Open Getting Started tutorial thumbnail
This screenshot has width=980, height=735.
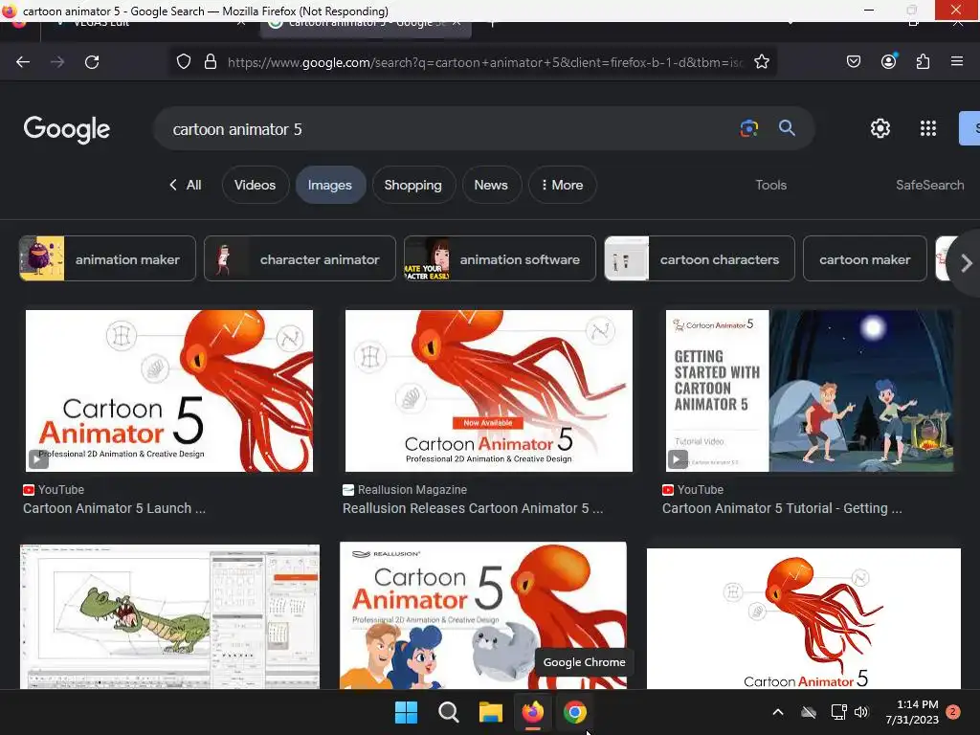pyautogui.click(x=810, y=390)
